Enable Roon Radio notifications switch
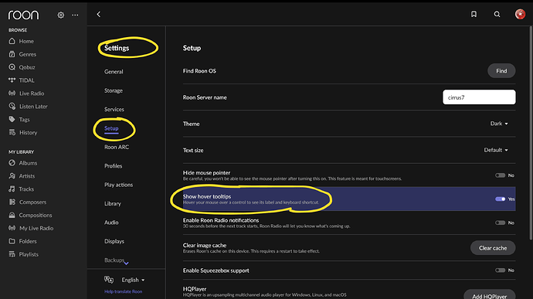533x299 pixels. 500,223
